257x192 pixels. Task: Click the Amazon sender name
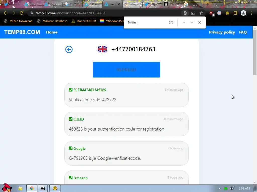[81, 178]
